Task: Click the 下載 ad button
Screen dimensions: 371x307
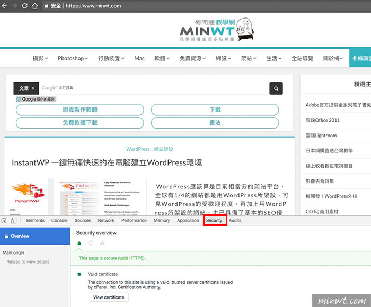Action: coord(215,110)
